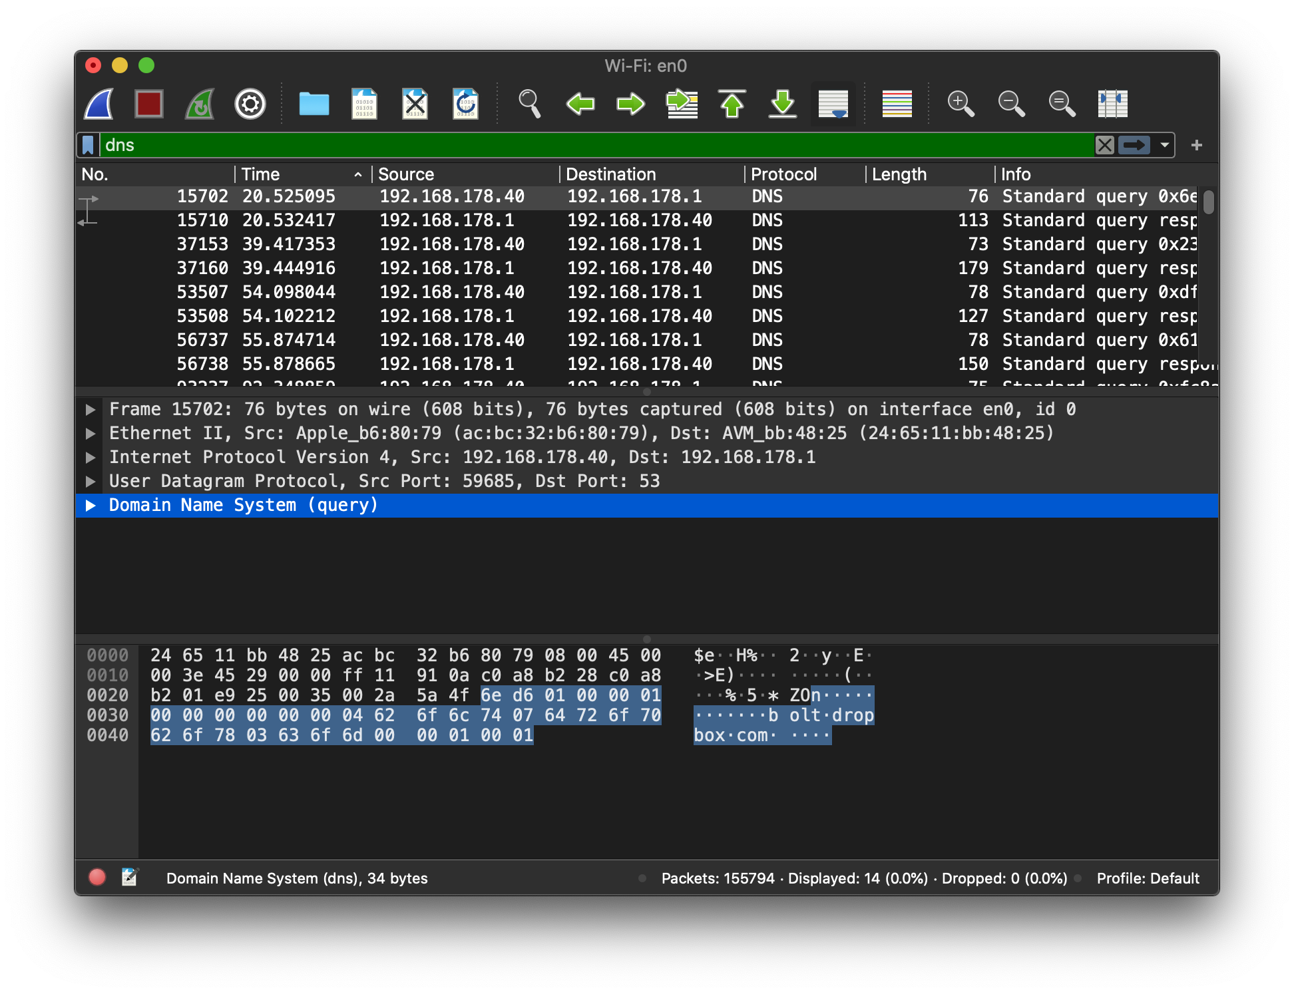Open the filter history dropdown
Viewport: 1294px width, 994px height.
(x=1165, y=145)
